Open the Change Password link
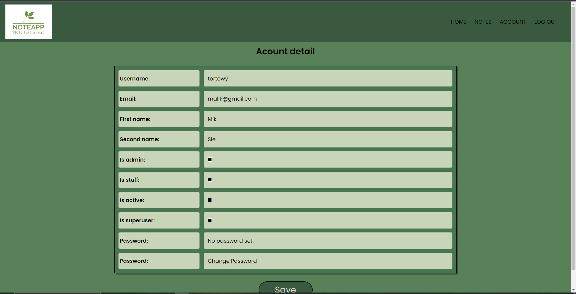Screen dimensions: 576x294 pos(232,261)
